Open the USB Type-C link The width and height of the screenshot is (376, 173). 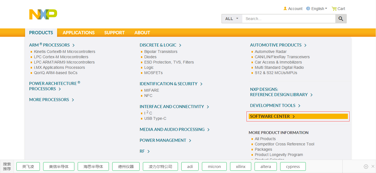coord(155,118)
